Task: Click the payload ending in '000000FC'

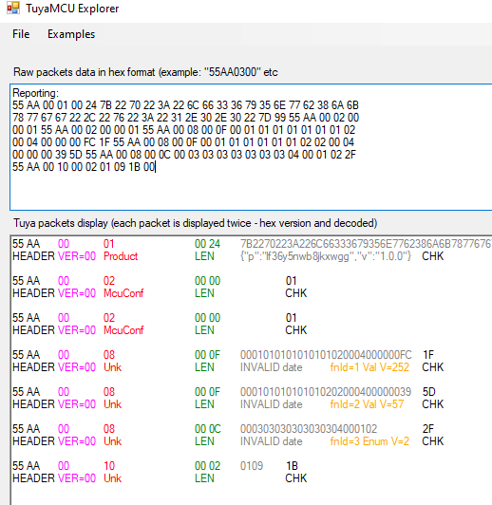Action: pos(326,355)
